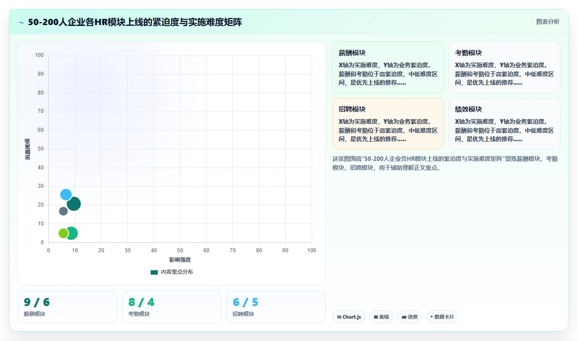Select the 表格 tag chip
This screenshot has width=578, height=341.
(x=381, y=317)
